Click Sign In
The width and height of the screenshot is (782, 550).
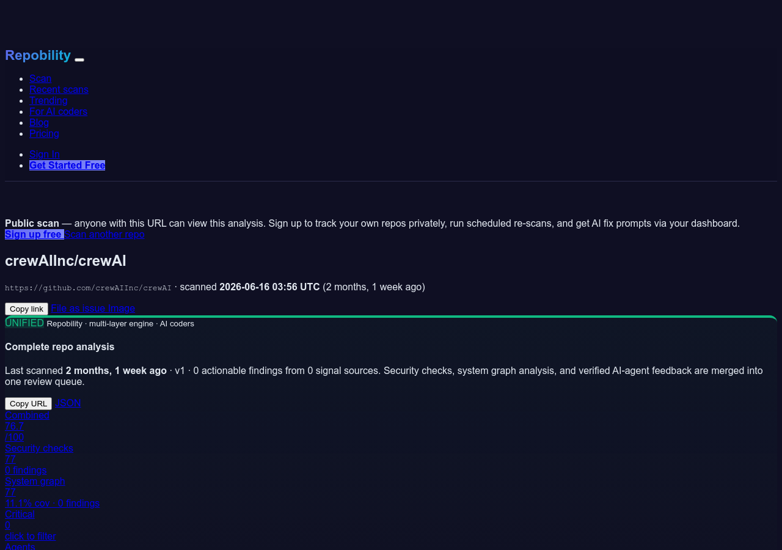click(x=45, y=154)
